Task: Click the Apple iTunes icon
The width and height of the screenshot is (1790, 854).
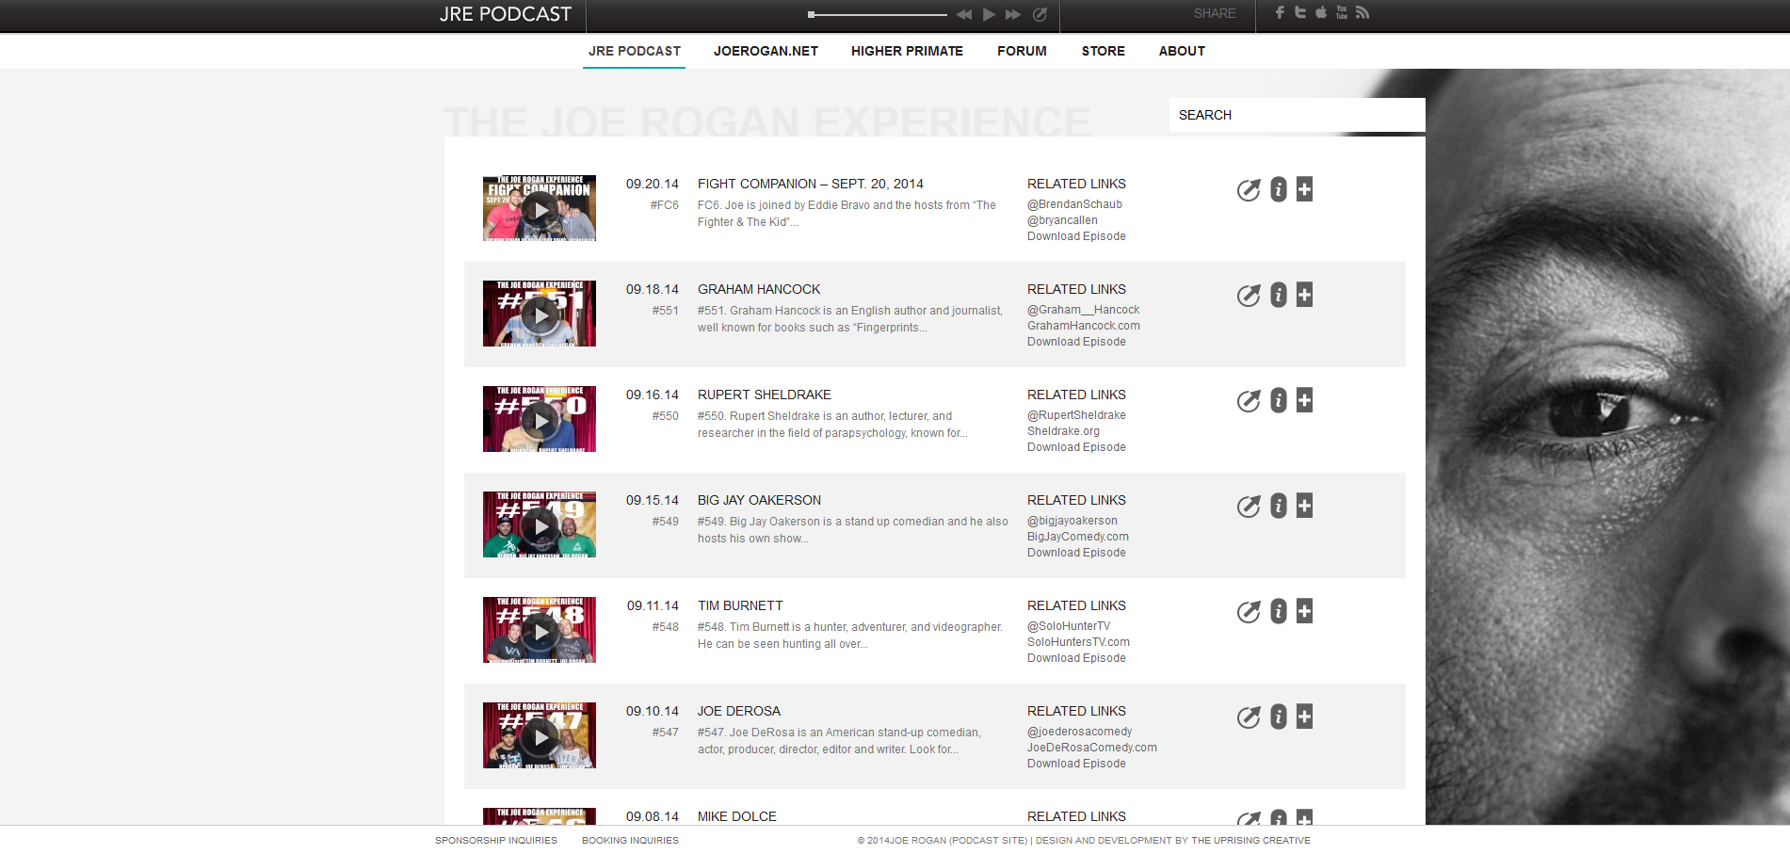Action: coord(1320,12)
